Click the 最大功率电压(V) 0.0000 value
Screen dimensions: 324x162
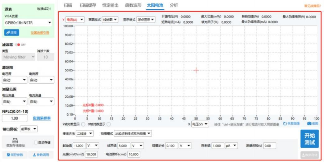pyautogui.click(x=311, y=17)
